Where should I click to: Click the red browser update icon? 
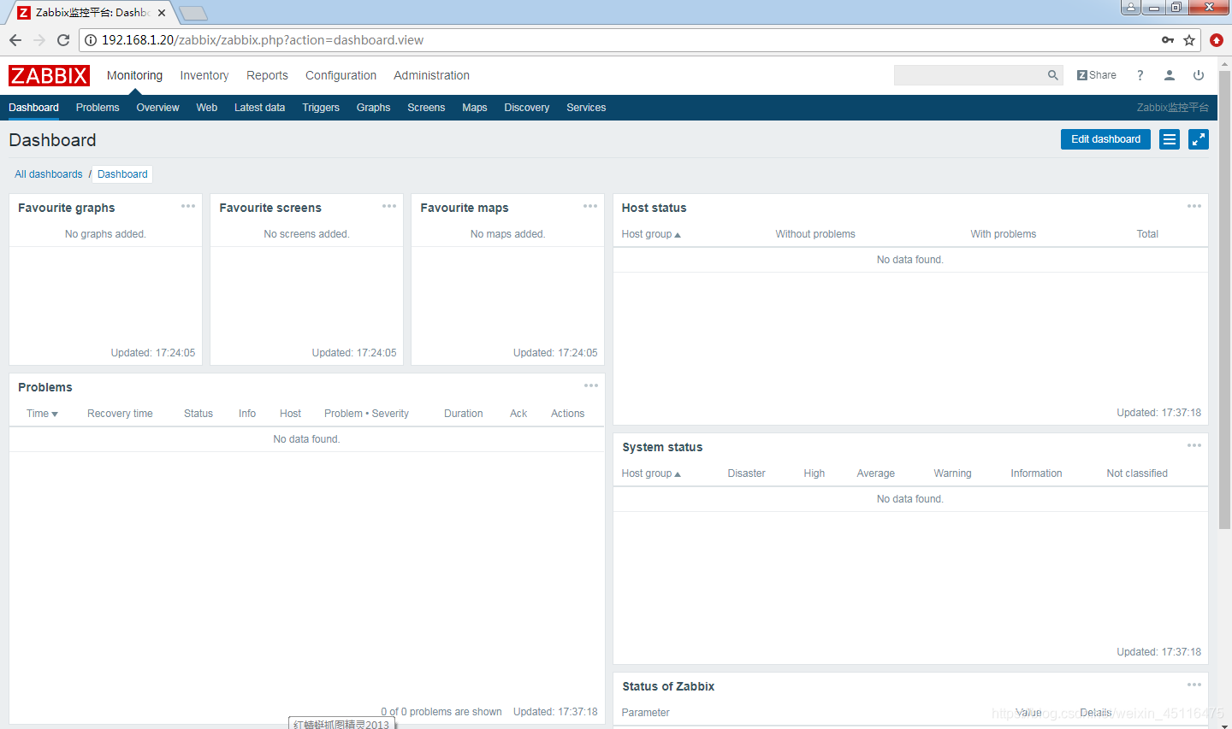[x=1217, y=40]
